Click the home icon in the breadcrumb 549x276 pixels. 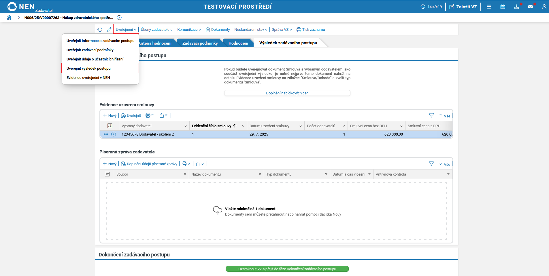9,17
